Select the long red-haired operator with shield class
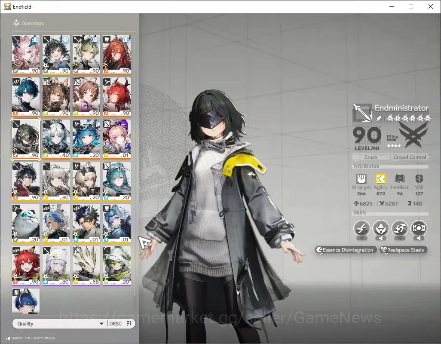Screen dimensions: 441x344 (x=117, y=55)
